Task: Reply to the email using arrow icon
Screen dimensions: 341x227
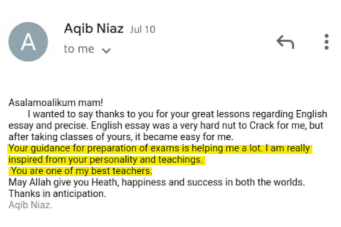Action: [x=285, y=41]
